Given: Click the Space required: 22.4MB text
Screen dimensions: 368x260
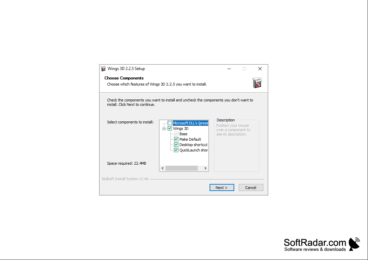Looking at the screenshot, I should point(127,163).
